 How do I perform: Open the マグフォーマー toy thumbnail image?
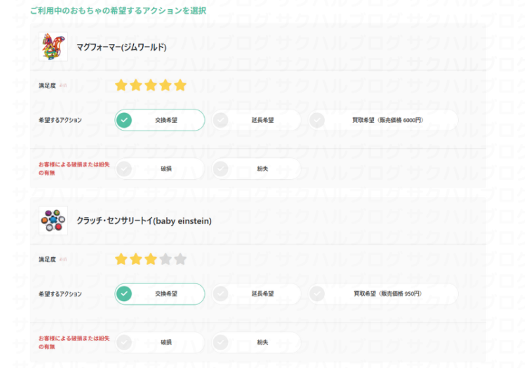[53, 47]
